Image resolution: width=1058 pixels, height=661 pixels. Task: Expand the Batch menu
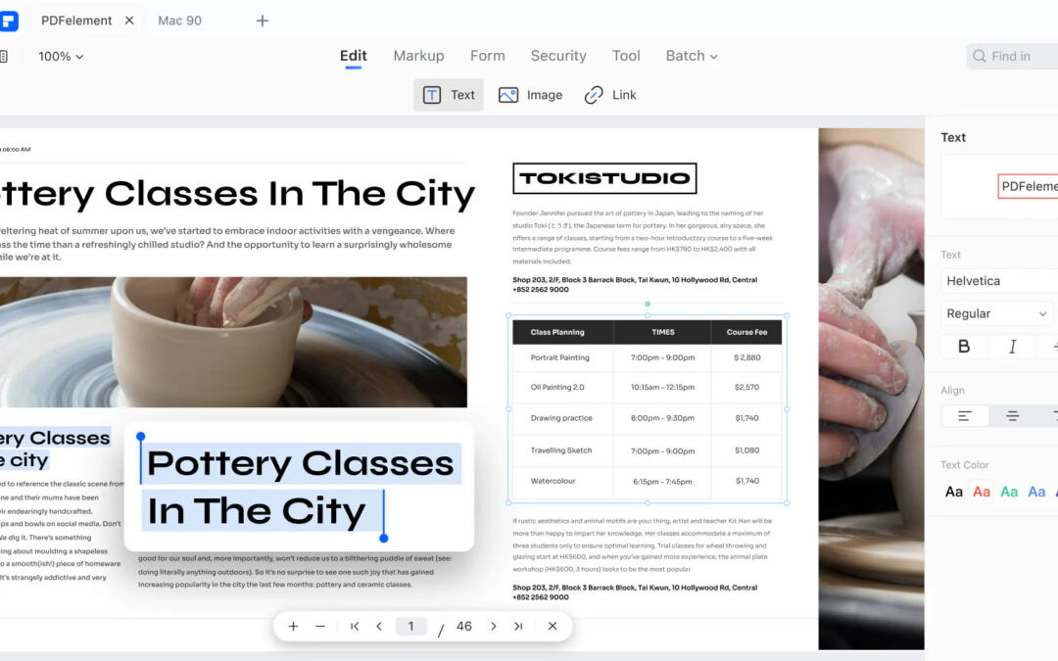point(692,56)
